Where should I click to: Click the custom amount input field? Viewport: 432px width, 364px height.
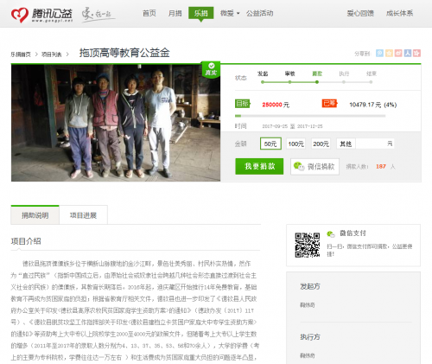click(x=375, y=144)
